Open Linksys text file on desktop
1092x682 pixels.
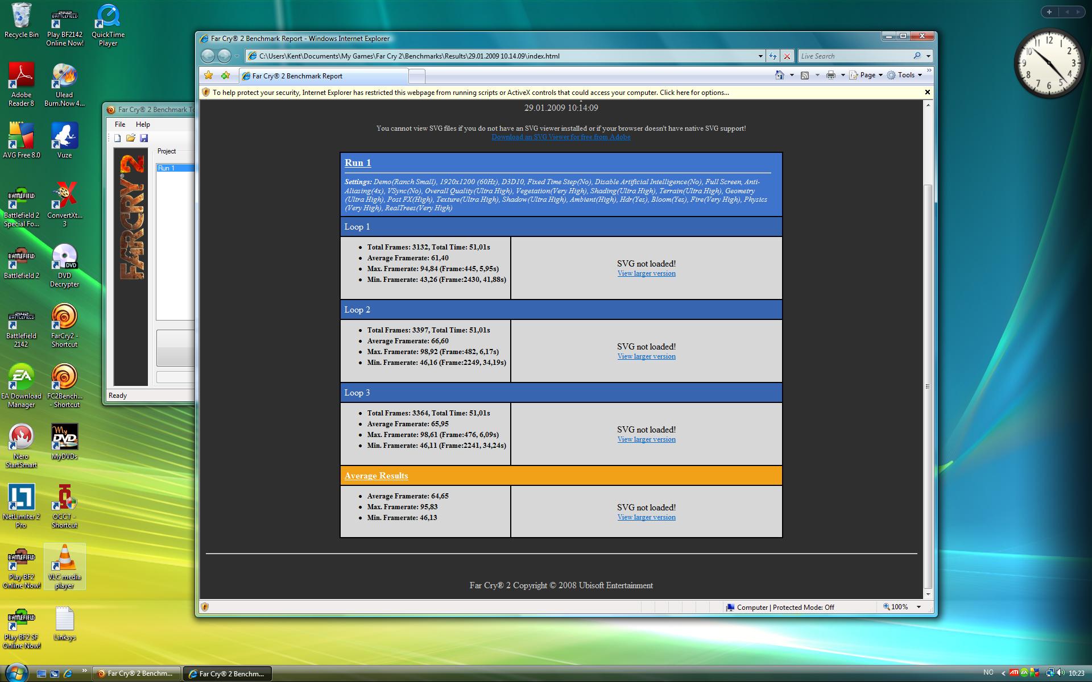click(x=64, y=623)
